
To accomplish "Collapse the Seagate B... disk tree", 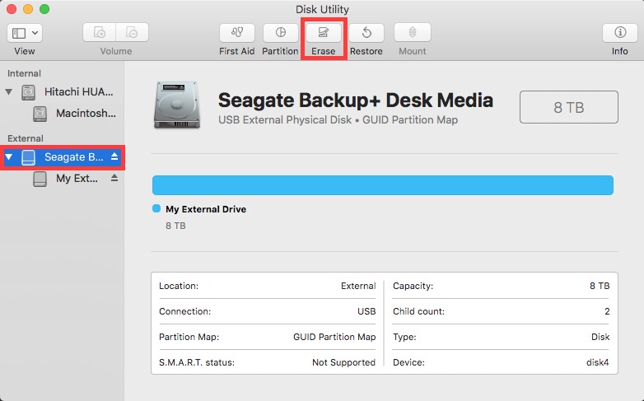I will pos(8,156).
